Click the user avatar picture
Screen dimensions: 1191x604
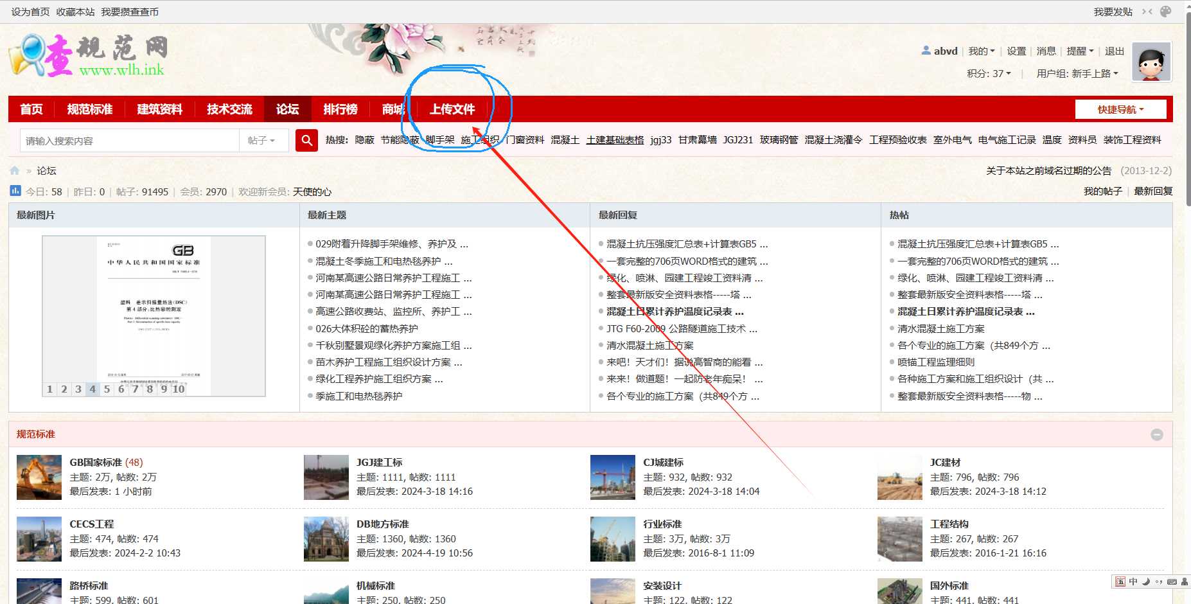click(x=1151, y=62)
